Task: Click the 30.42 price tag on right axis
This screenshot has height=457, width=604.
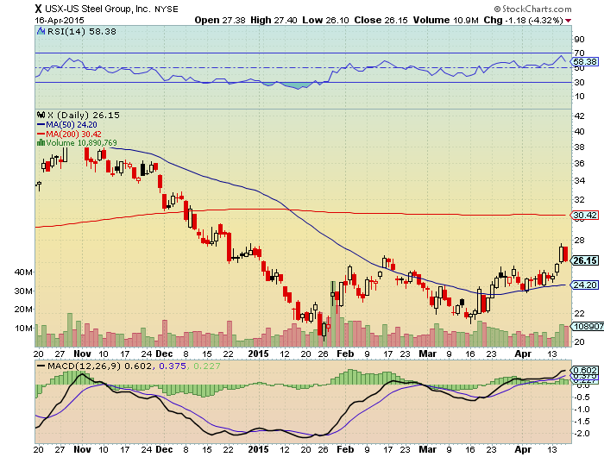Action: [x=584, y=215]
